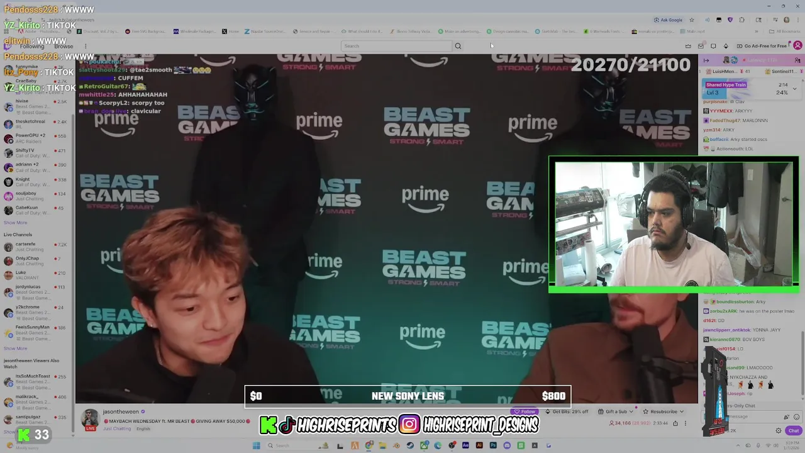The image size is (805, 453).
Task: Open the Resubscribe dropdown
Action: pos(663,411)
